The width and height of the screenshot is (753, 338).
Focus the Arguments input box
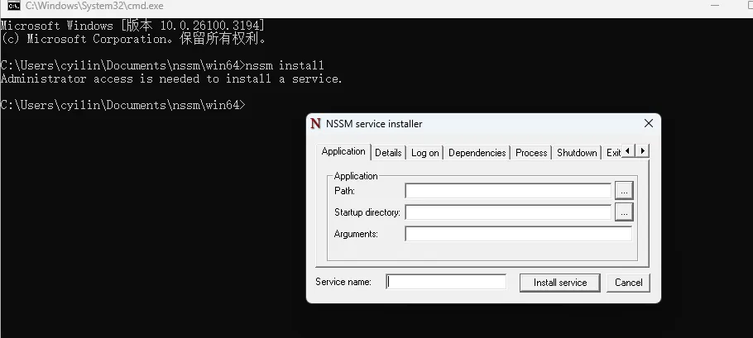[518, 234]
